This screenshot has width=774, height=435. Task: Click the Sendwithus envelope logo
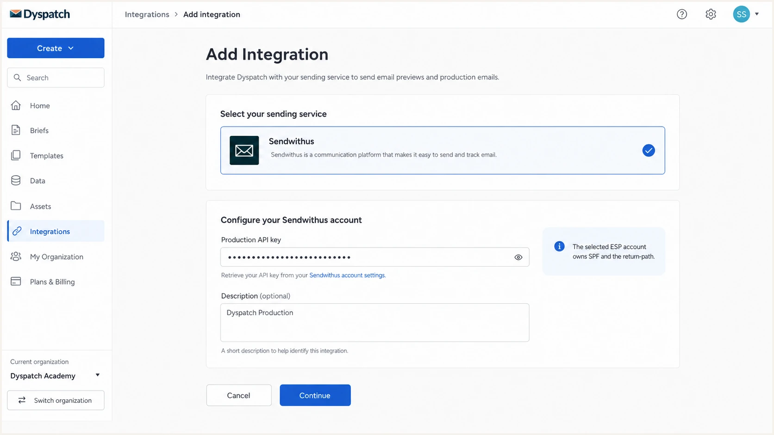click(244, 150)
